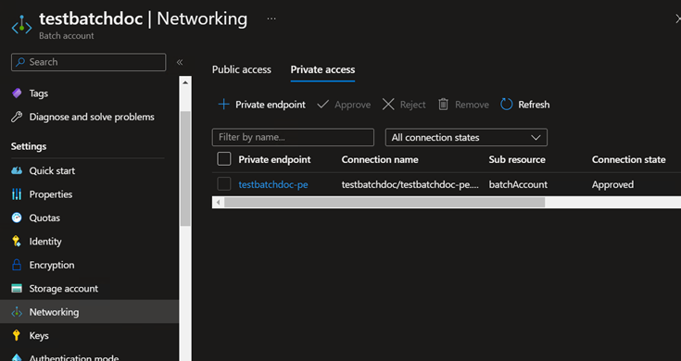
Task: Click the plus icon for Private endpoint
Action: 223,104
